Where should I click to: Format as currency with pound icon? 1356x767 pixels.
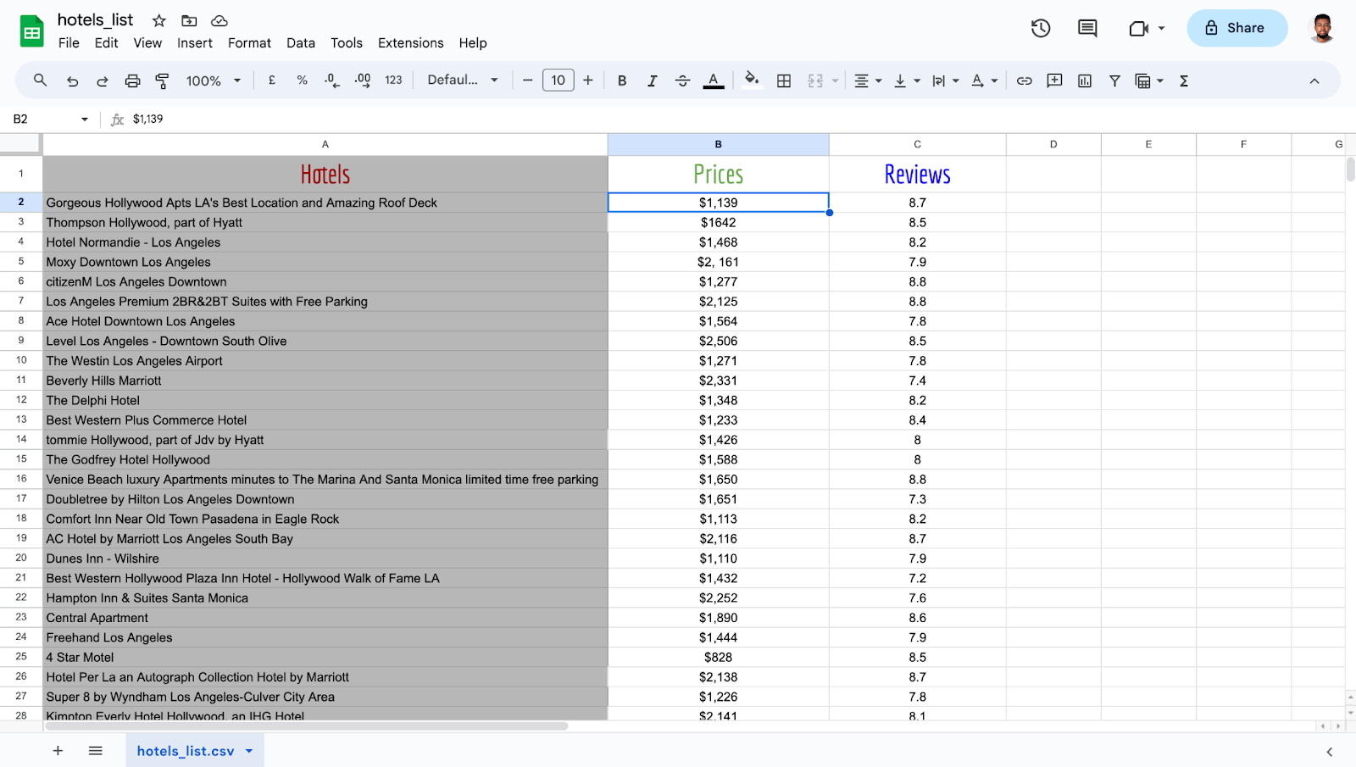(272, 81)
